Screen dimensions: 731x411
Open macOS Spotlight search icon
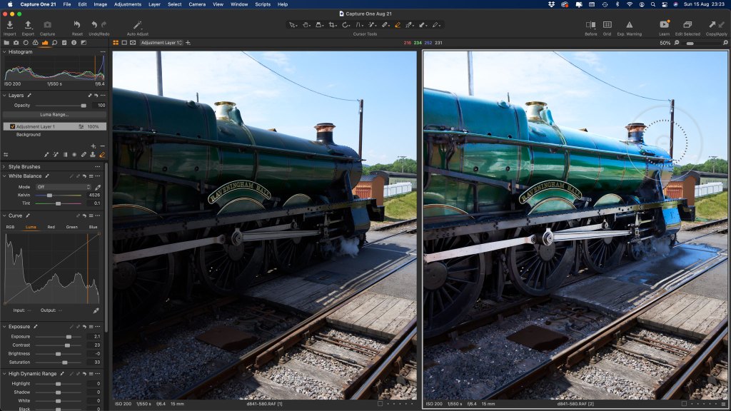click(x=653, y=4)
